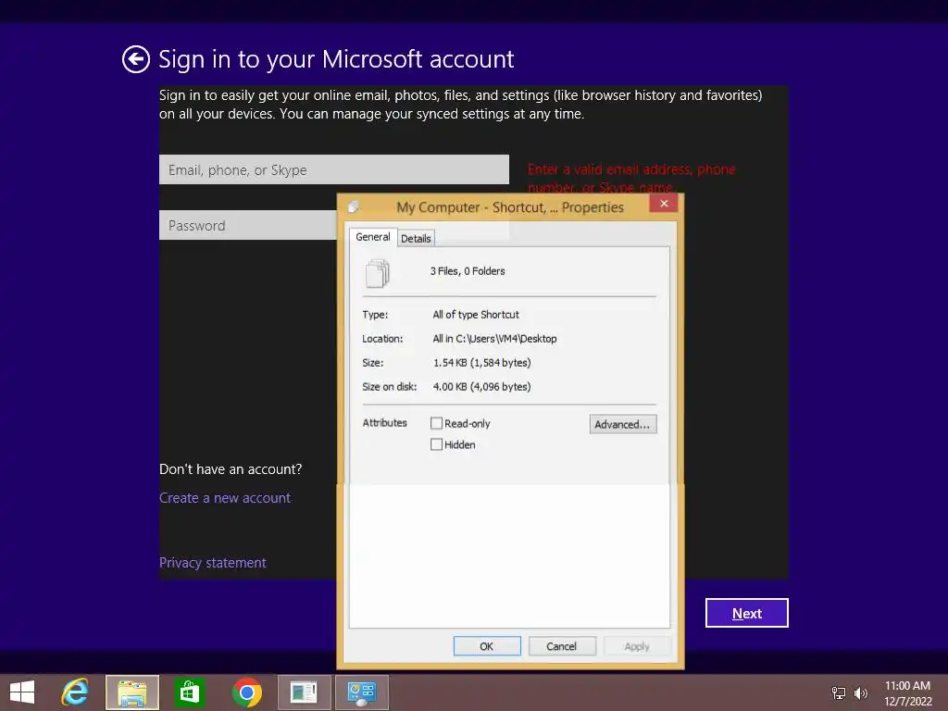Select the size value 1.54 KB (1,584 bytes)
The width and height of the screenshot is (948, 711).
click(481, 363)
